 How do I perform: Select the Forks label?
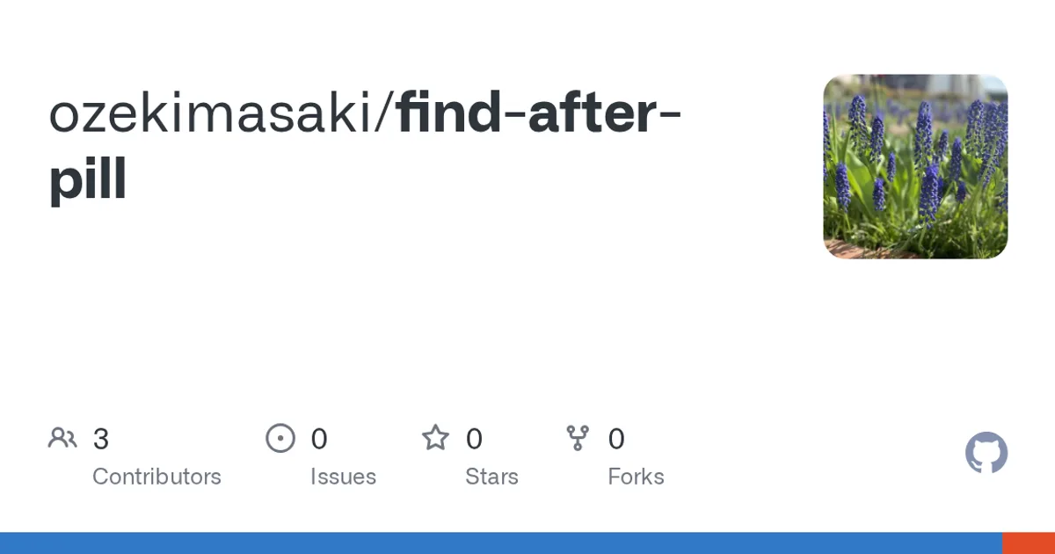click(636, 477)
